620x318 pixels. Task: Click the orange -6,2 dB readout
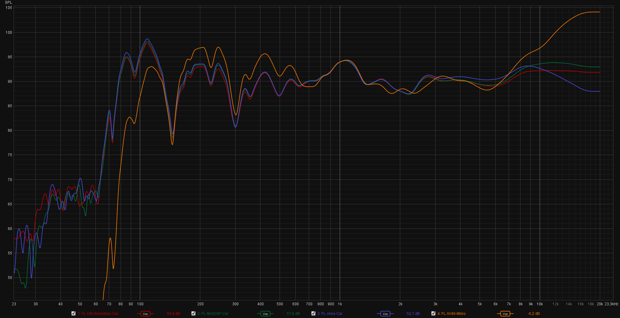(x=533, y=314)
